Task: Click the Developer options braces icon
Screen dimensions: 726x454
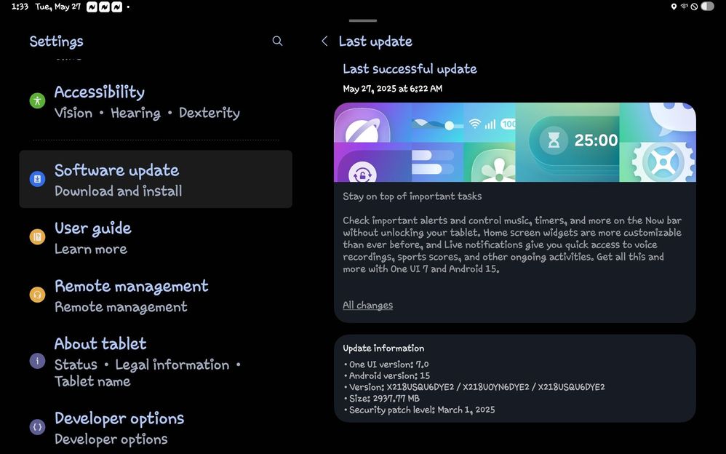Action: [37, 427]
